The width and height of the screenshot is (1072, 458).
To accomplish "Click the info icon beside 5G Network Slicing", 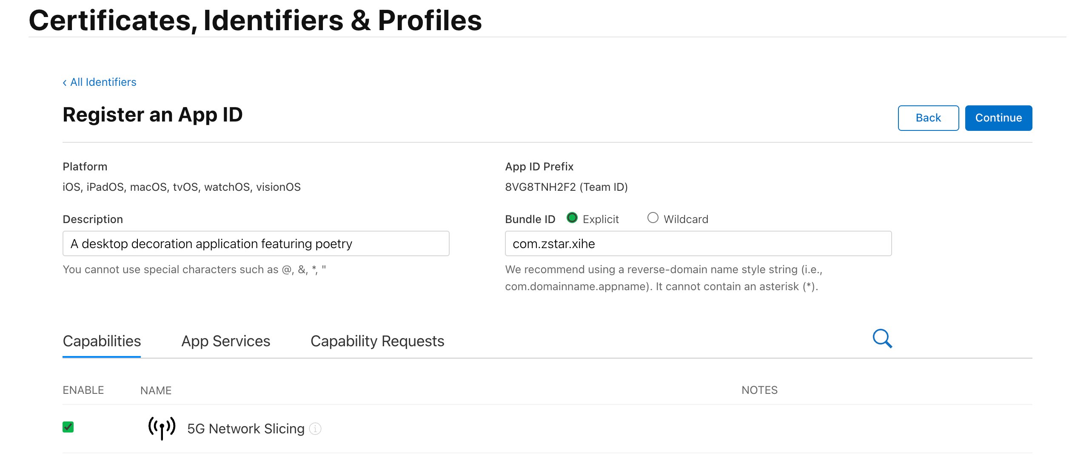I will tap(315, 429).
